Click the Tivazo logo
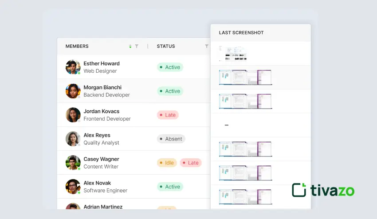Screen dimensions: 377x219 tap(323, 190)
